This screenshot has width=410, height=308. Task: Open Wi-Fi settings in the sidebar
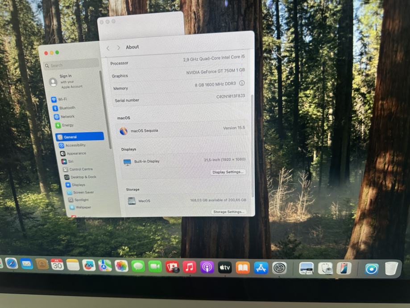tap(59, 100)
